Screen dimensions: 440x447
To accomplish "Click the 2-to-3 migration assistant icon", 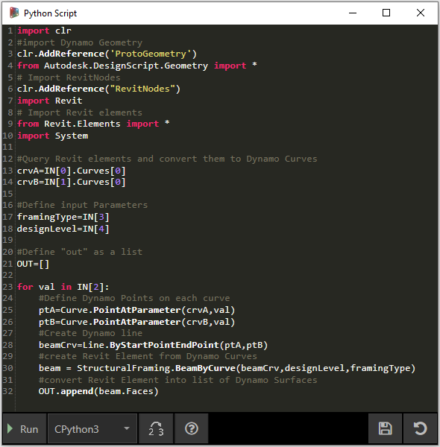I will [156, 429].
